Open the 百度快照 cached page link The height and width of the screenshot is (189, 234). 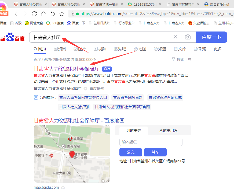pyautogui.click(x=97, y=88)
